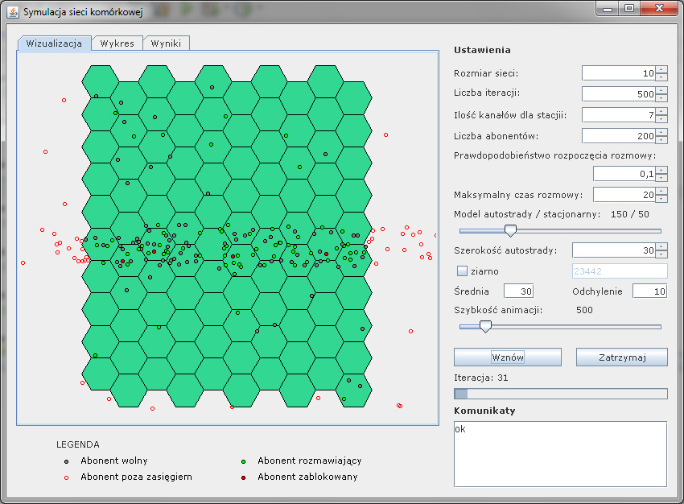Click the 'Abonent poza zasięgiem' legend circle
The height and width of the screenshot is (504, 684).
click(x=67, y=477)
